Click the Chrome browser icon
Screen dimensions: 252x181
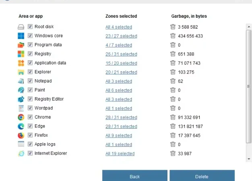click(x=21, y=117)
